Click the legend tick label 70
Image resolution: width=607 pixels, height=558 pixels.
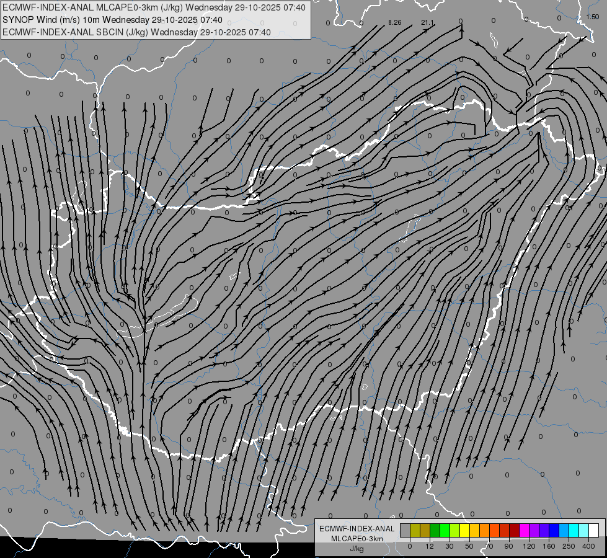[489, 546]
